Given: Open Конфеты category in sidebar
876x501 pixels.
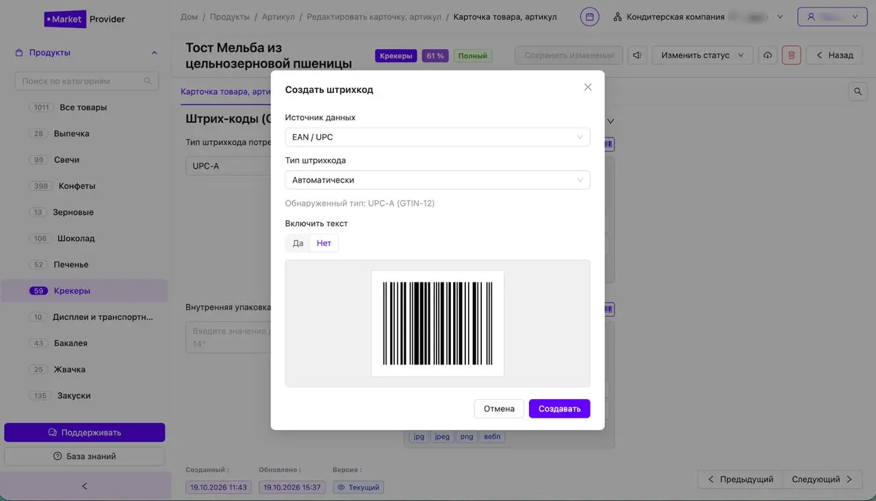Looking at the screenshot, I should pyautogui.click(x=77, y=186).
